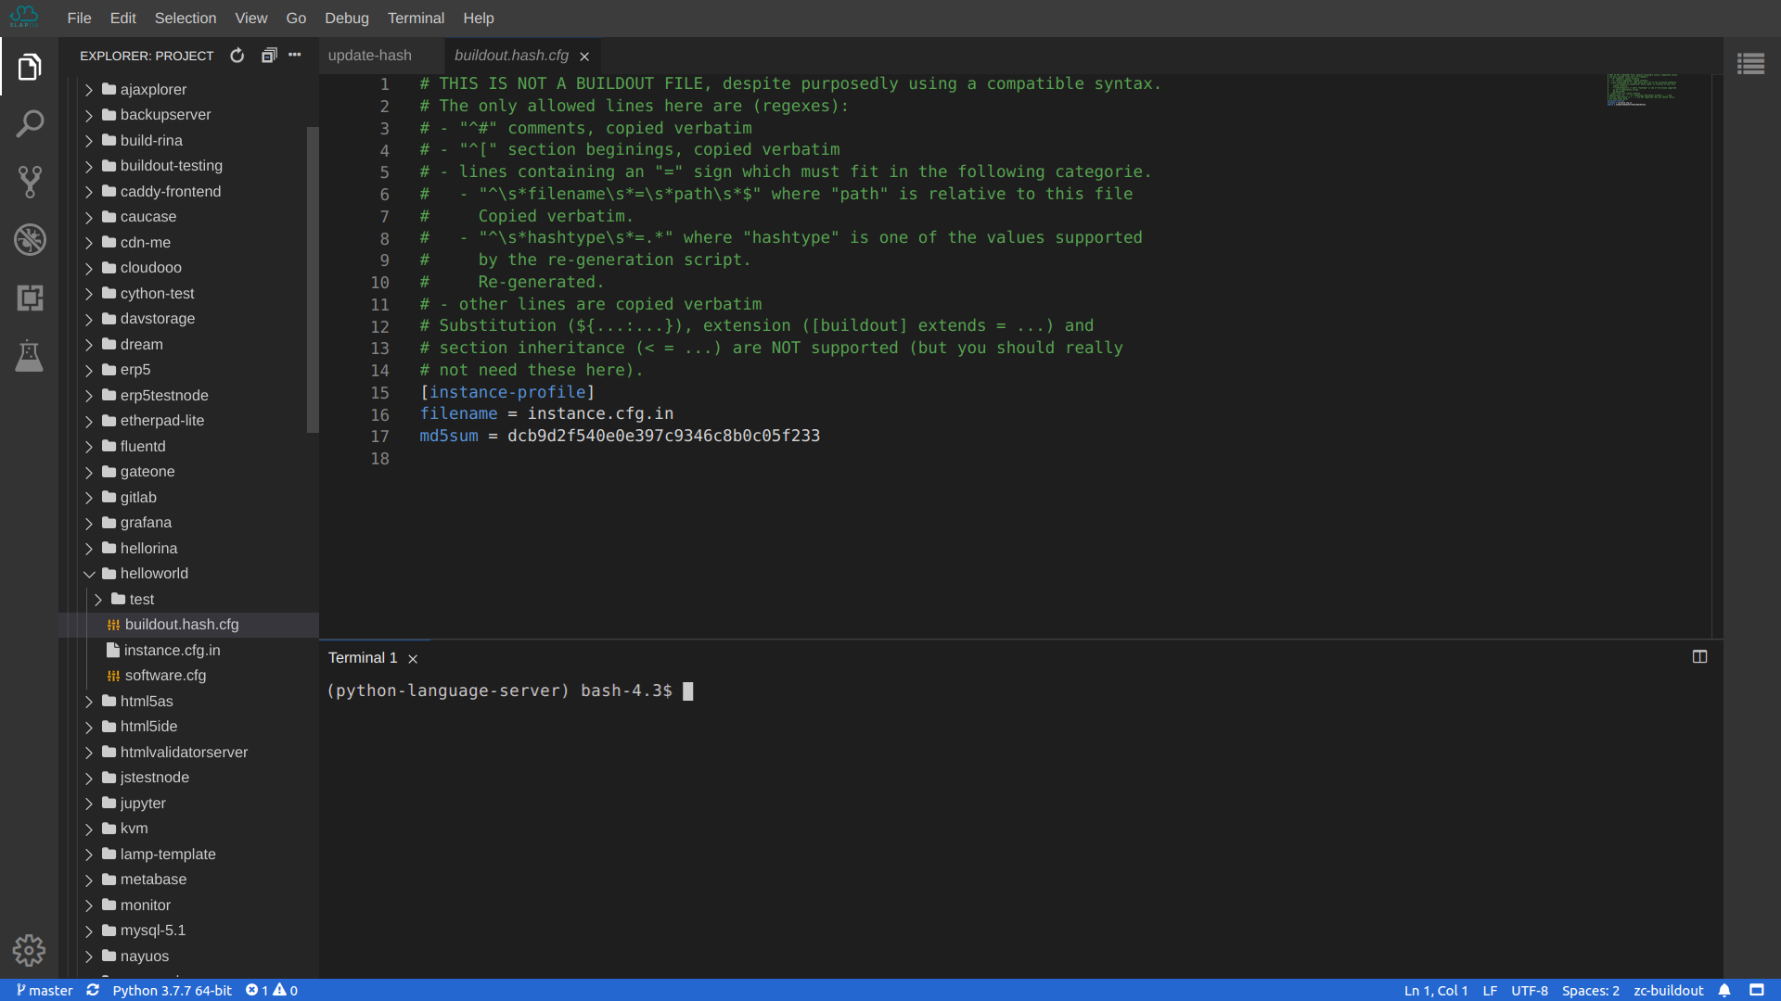Open the settings gear in activity bar
This screenshot has height=1001, width=1781.
point(29,950)
